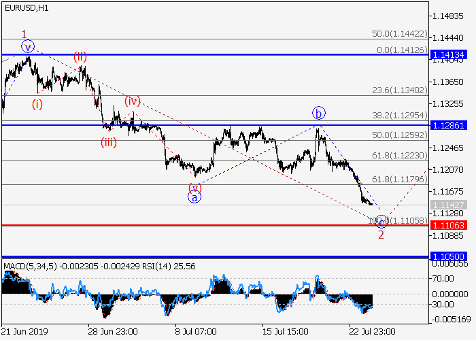Click the 8 Jul 07:00 time axis label

pos(195,332)
